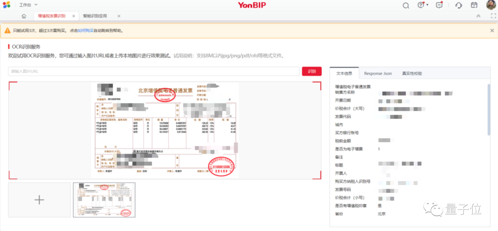This screenshot has height=231, width=498.
Task: Select the Response Json tab
Action: point(378,73)
